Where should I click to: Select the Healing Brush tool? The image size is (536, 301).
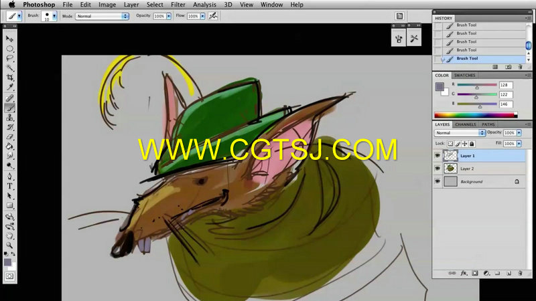[9, 98]
